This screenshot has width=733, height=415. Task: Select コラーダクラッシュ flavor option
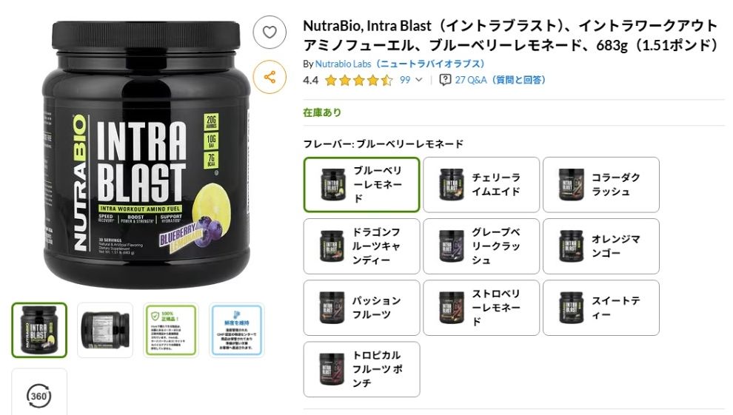click(x=600, y=185)
